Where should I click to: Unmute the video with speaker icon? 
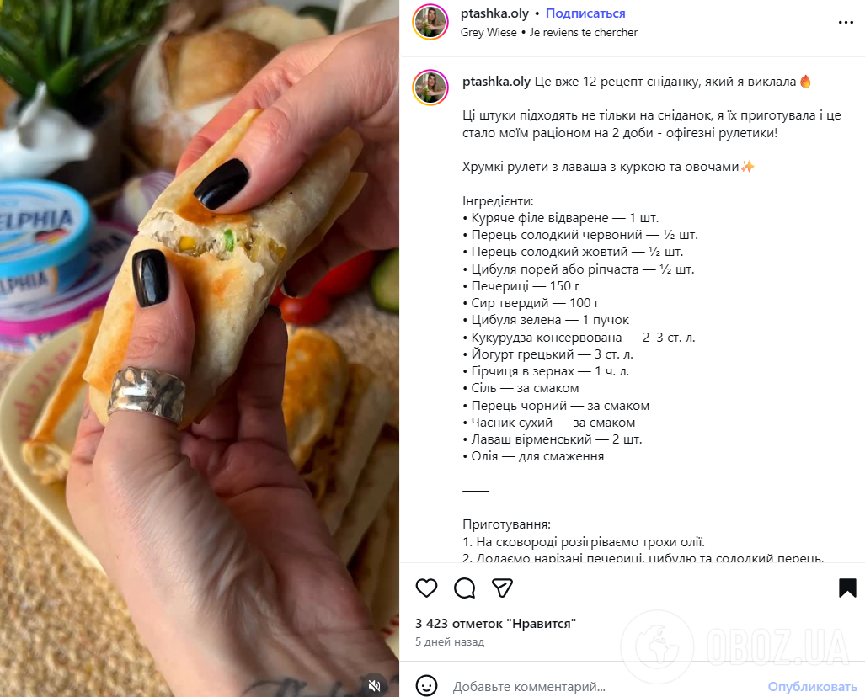tap(375, 685)
